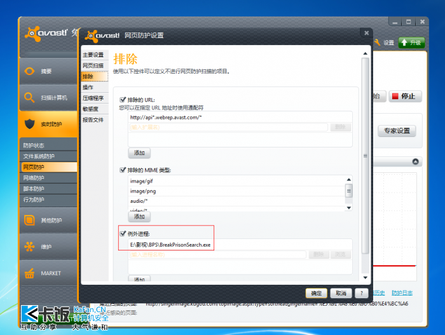This screenshot has height=335, width=445.
Task: Select image/gif MIME entry
Action: click(x=236, y=181)
